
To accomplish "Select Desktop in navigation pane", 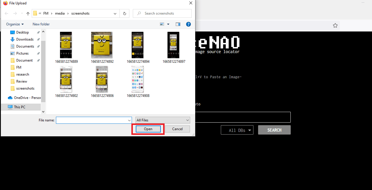I will (x=22, y=32).
